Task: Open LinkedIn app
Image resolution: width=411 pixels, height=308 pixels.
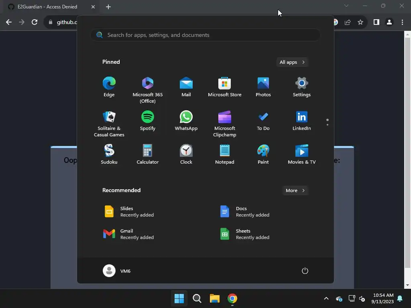Action: pos(302,121)
